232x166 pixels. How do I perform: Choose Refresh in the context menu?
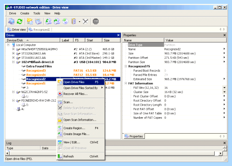(x=81, y=157)
